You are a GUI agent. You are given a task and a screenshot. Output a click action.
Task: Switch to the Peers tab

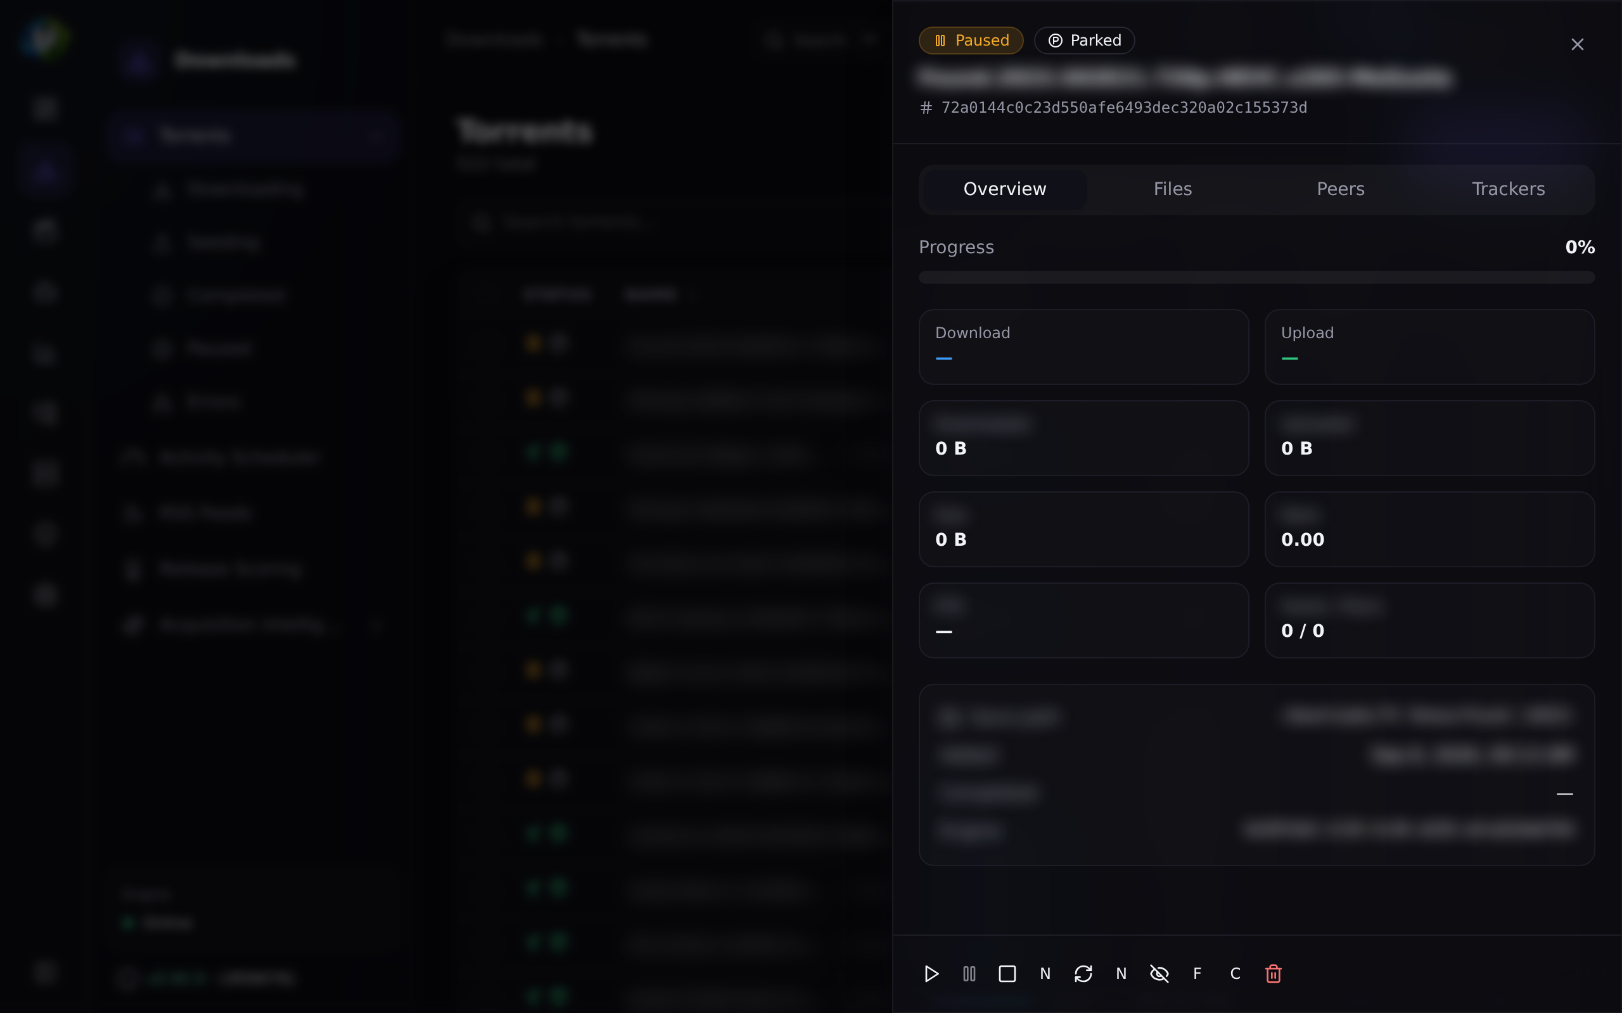(x=1341, y=189)
